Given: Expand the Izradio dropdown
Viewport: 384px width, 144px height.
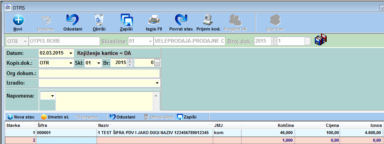Looking at the screenshot, I should tap(157, 83).
